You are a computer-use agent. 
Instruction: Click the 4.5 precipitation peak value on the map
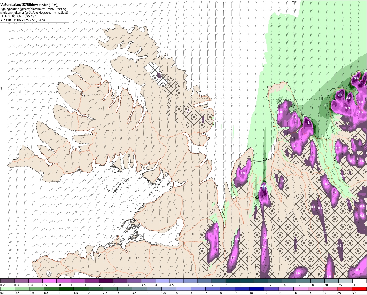264,186
